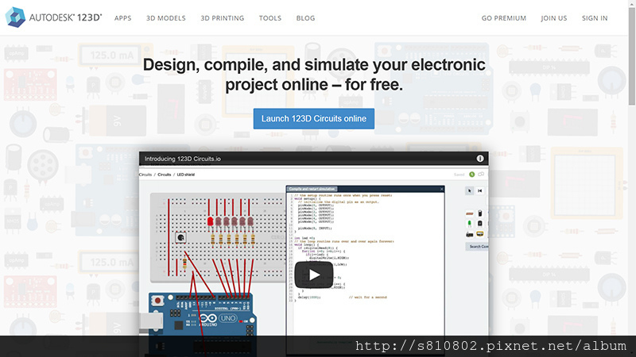Open the APPS menu

(x=123, y=18)
